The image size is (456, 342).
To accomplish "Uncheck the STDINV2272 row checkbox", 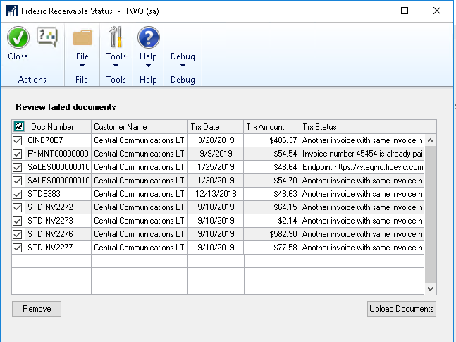I will tap(18, 207).
